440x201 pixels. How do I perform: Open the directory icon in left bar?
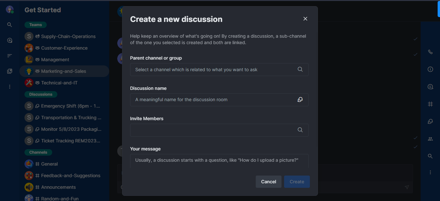[10, 71]
